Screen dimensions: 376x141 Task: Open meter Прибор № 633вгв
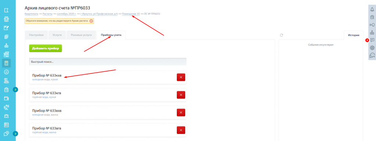tap(47, 128)
